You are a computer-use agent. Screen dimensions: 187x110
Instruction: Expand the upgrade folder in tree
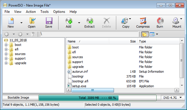coord(6,63)
